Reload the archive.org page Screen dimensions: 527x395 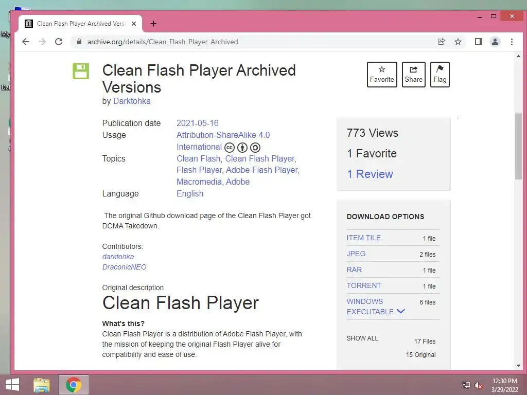59,42
